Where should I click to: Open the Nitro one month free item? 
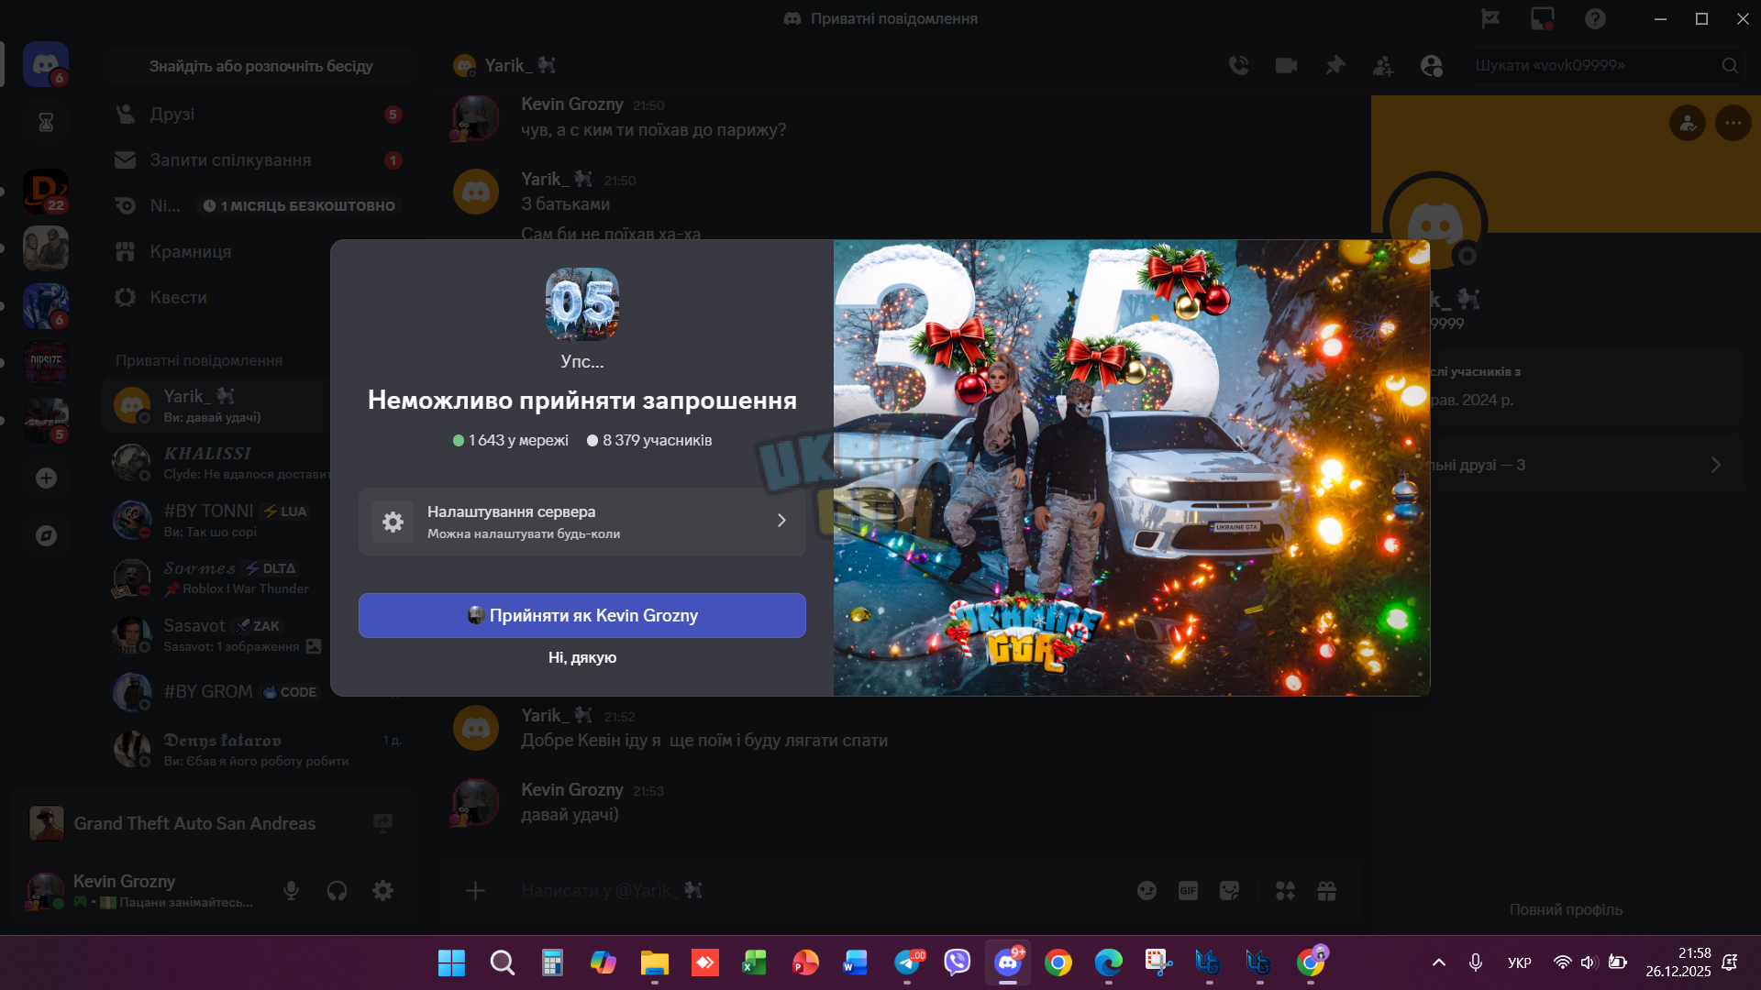pyautogui.click(x=259, y=206)
